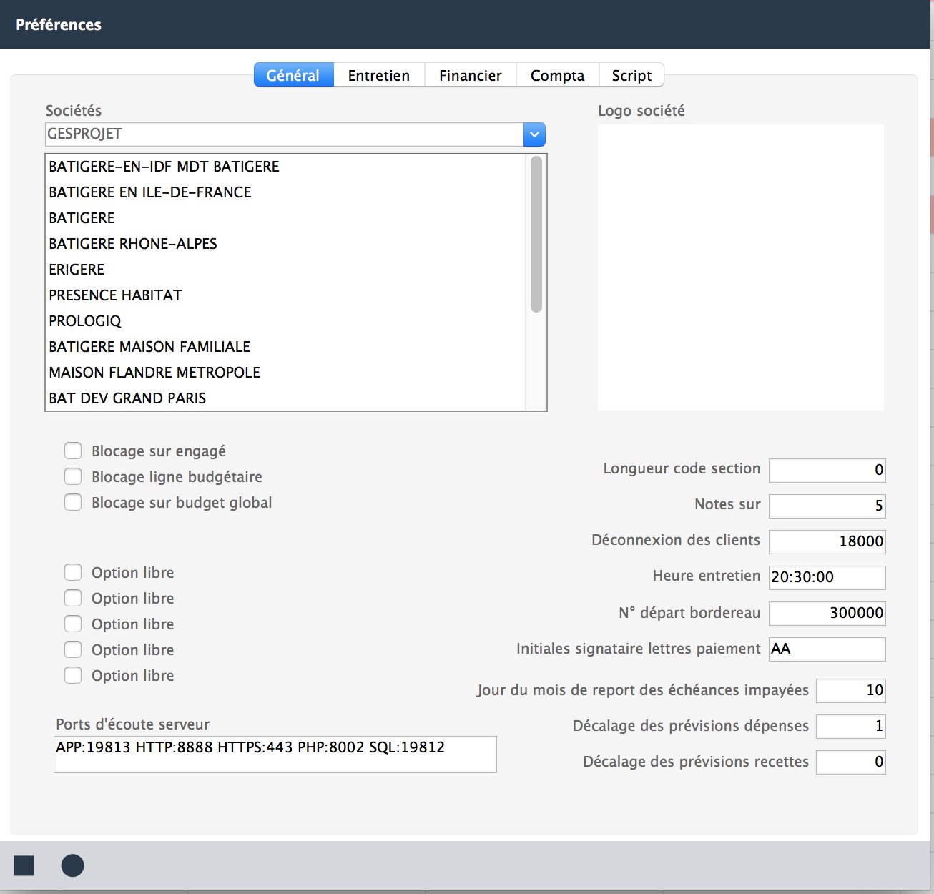Click the Heure entretien field 20:30:00
934x894 pixels.
point(827,577)
